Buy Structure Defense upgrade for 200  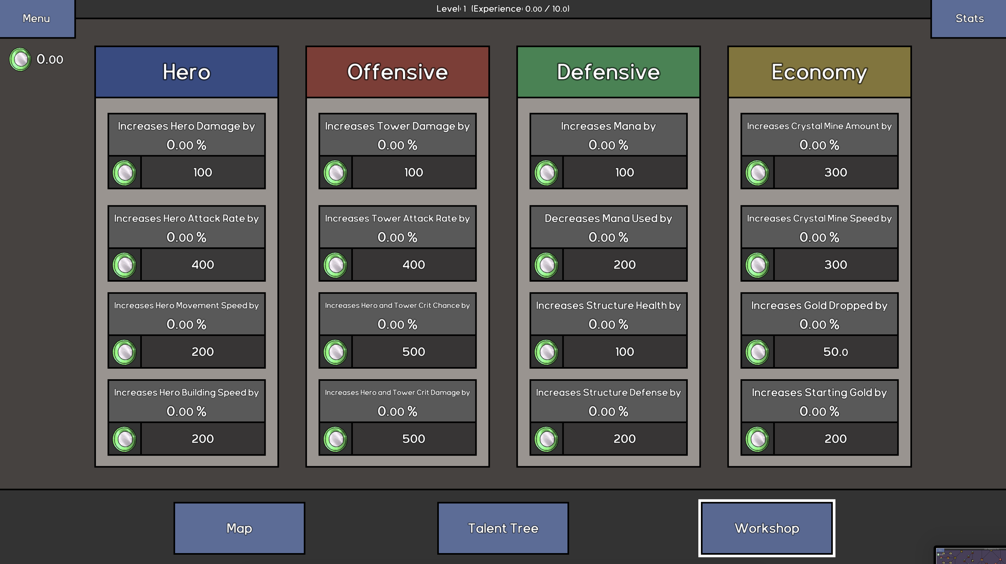coord(625,439)
